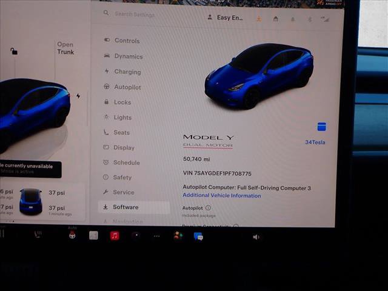Tap the Auto steering wheel heat icon
388x291 pixels.
72,235
